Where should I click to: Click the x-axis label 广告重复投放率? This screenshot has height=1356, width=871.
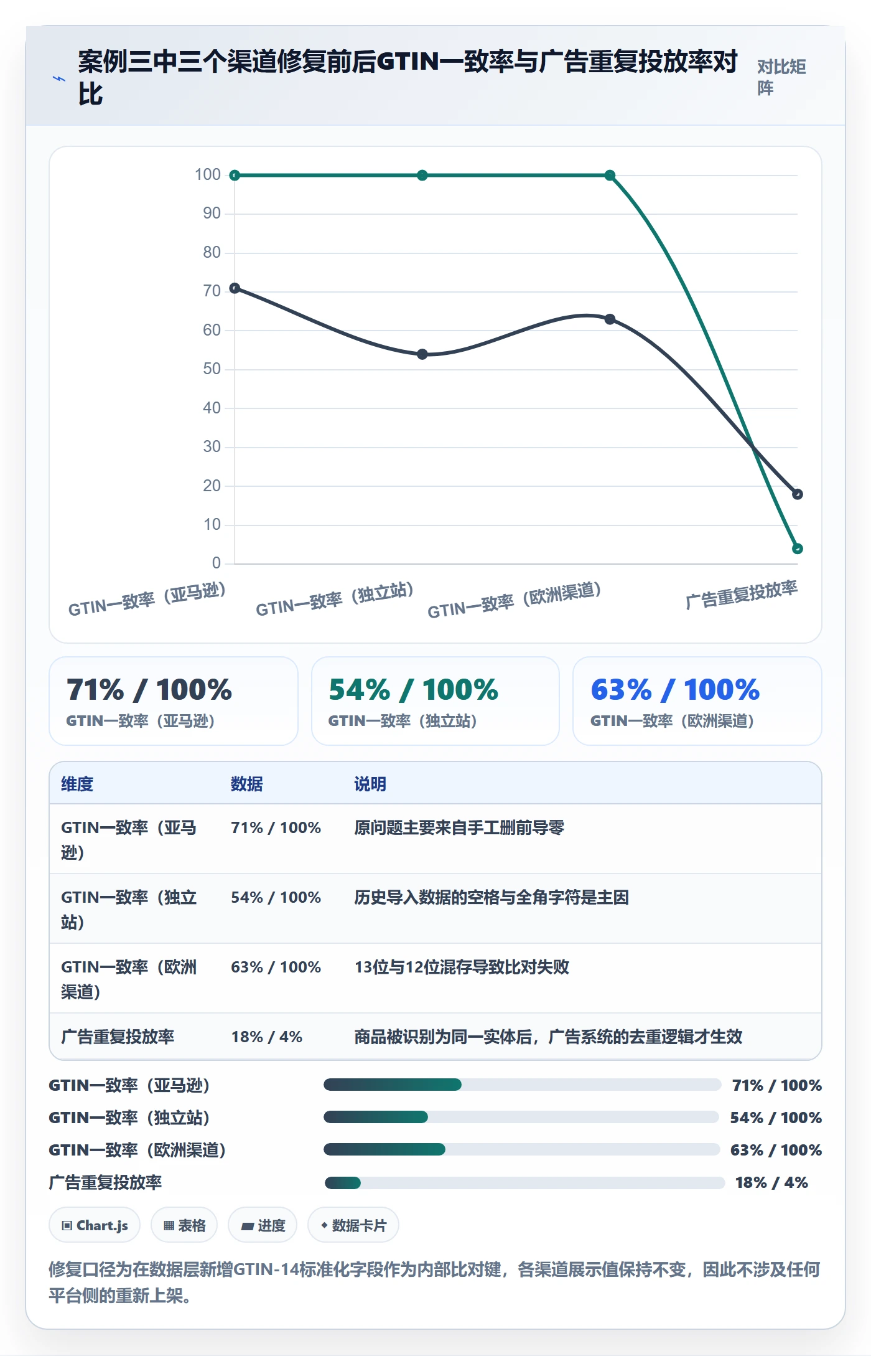pyautogui.click(x=741, y=594)
